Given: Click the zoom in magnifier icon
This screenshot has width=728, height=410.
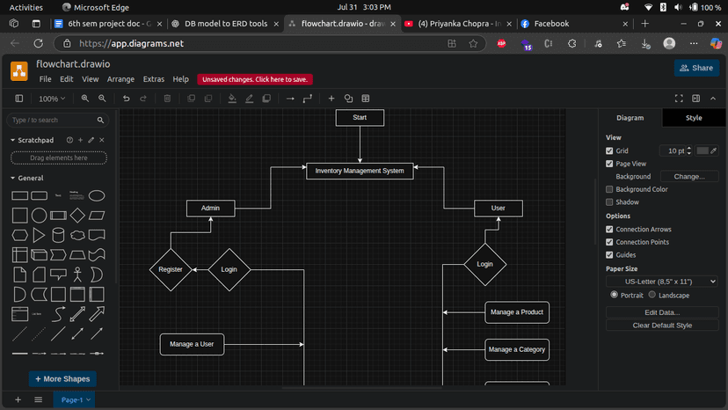Looking at the screenshot, I should click(85, 99).
